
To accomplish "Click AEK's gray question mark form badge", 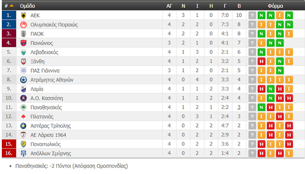I will tap(253, 15).
